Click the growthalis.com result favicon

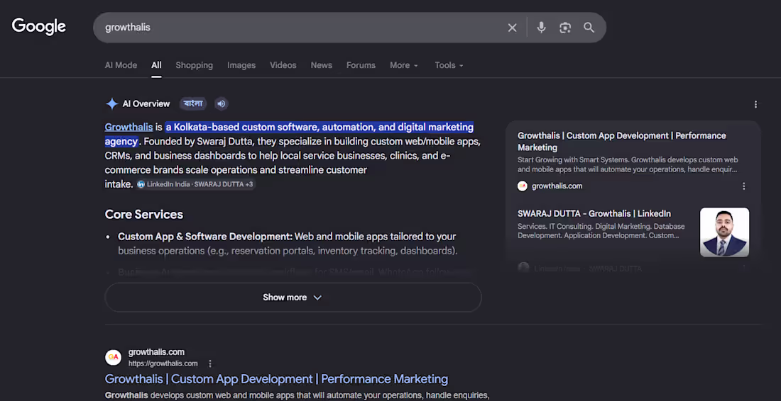click(x=113, y=357)
